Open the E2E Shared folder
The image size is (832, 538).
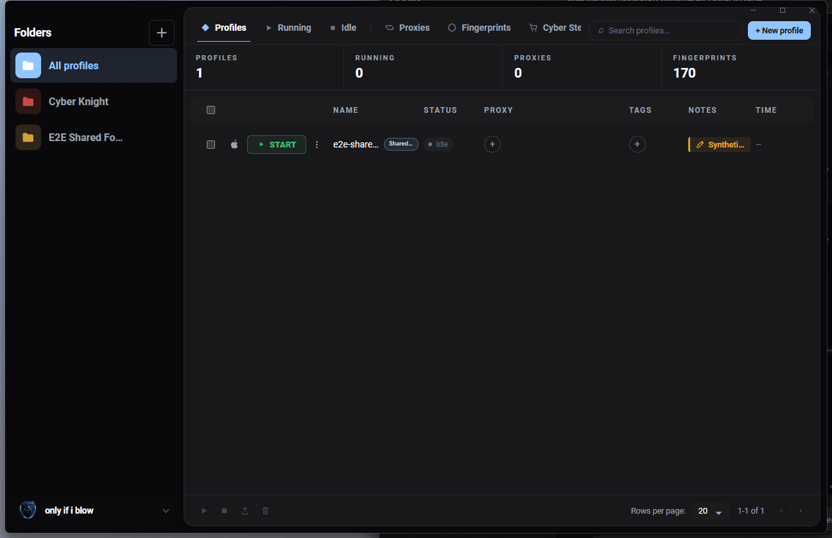pos(94,137)
